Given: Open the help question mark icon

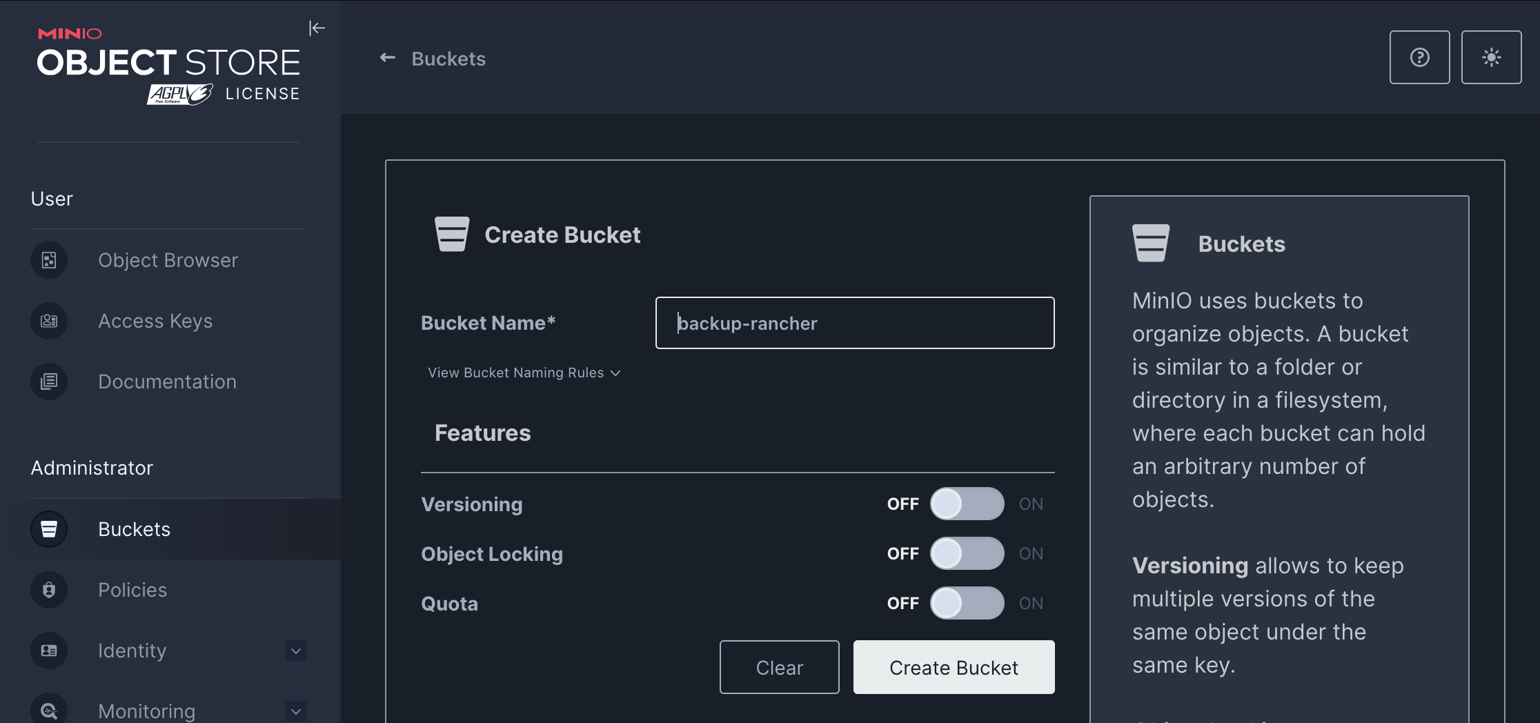Looking at the screenshot, I should [1419, 57].
